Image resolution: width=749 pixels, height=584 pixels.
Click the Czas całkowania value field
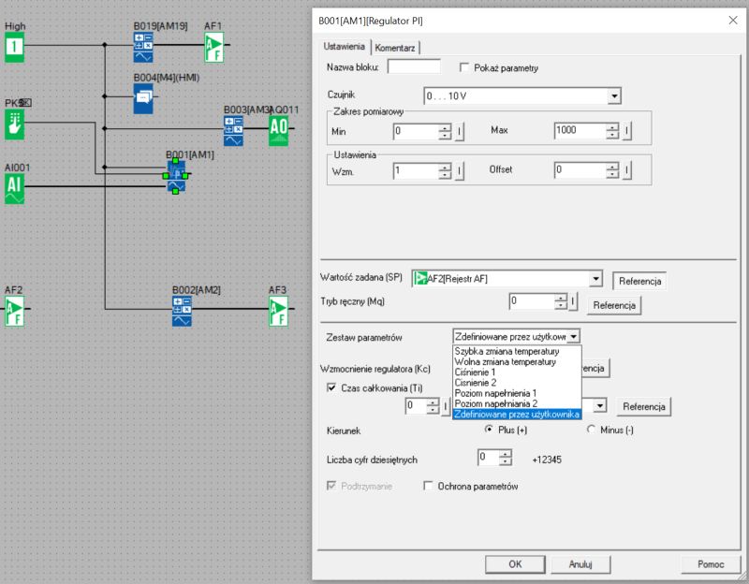416,406
